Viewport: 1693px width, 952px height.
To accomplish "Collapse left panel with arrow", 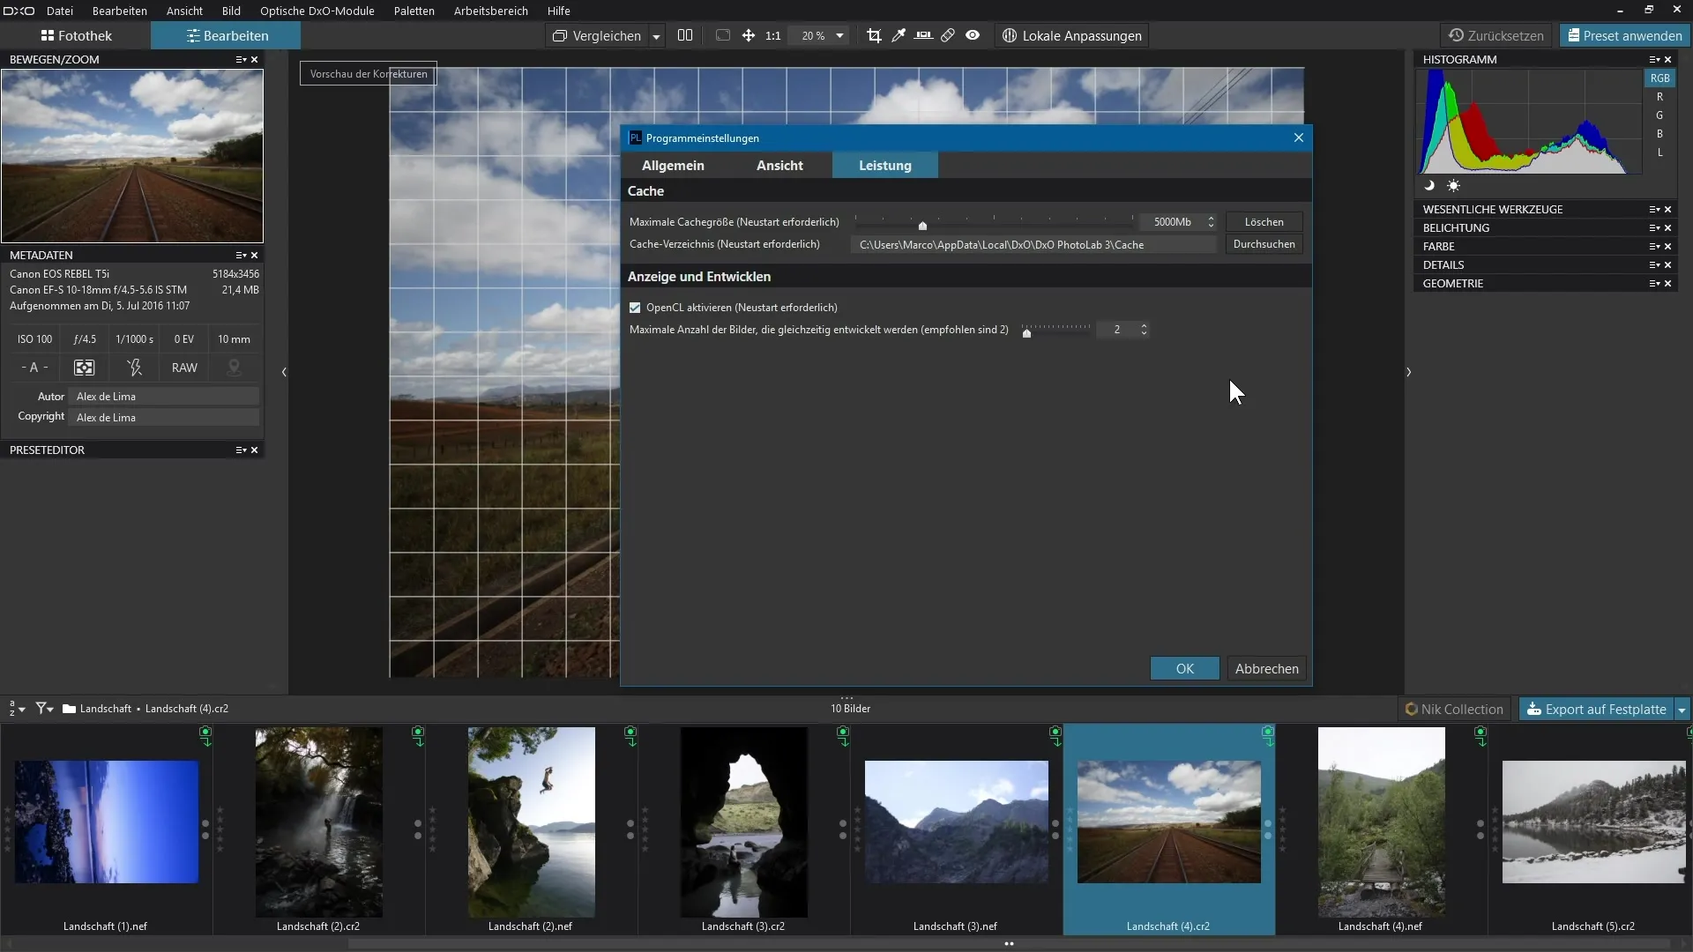I will pos(284,372).
